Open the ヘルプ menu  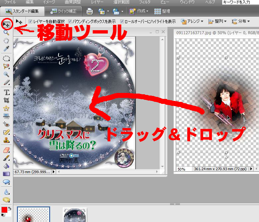(210, 2)
